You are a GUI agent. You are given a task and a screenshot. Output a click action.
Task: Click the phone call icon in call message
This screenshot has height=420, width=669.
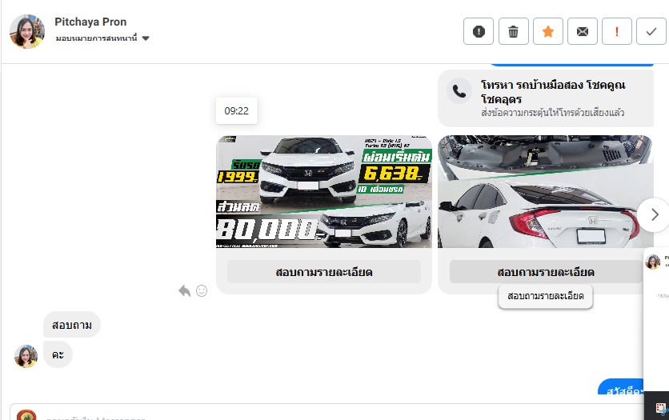(459, 91)
